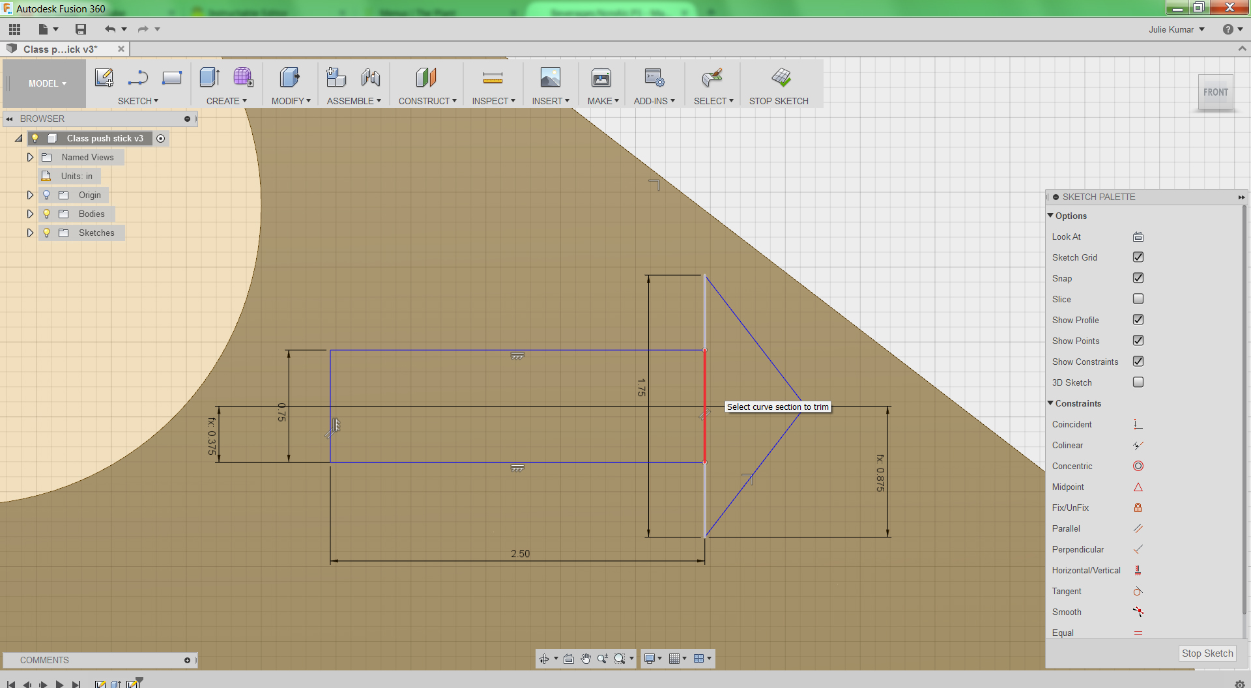Expand the Sketches tree node
Screen dimensions: 1251x688
30,233
